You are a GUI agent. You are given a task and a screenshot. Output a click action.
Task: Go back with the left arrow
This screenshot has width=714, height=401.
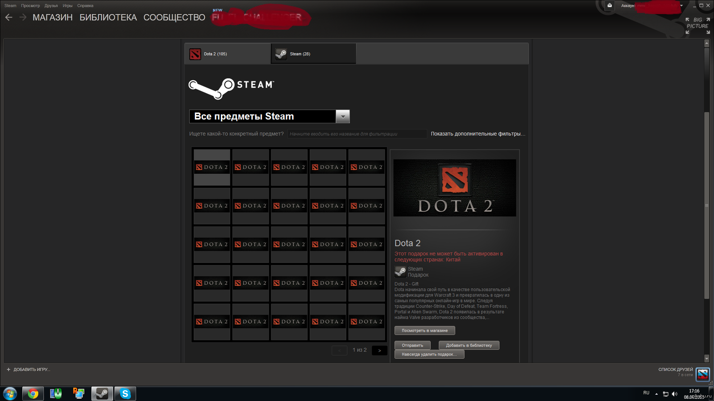click(x=9, y=17)
